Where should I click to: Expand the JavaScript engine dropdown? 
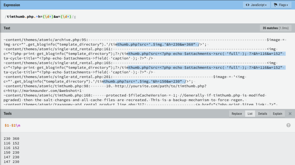click(x=256, y=5)
